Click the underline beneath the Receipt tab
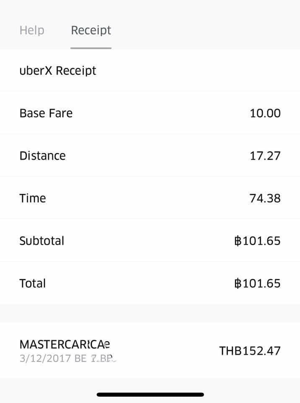This screenshot has width=300, height=403. [x=91, y=48]
